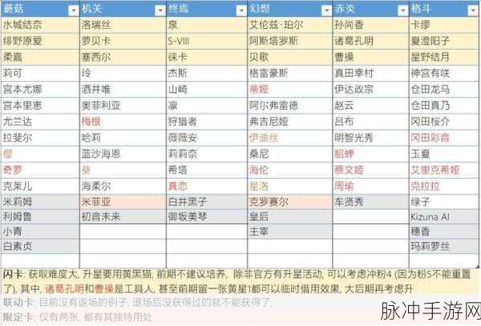Select the cell 神宫有咲
The width and height of the screenshot is (481, 326).
pos(444,73)
